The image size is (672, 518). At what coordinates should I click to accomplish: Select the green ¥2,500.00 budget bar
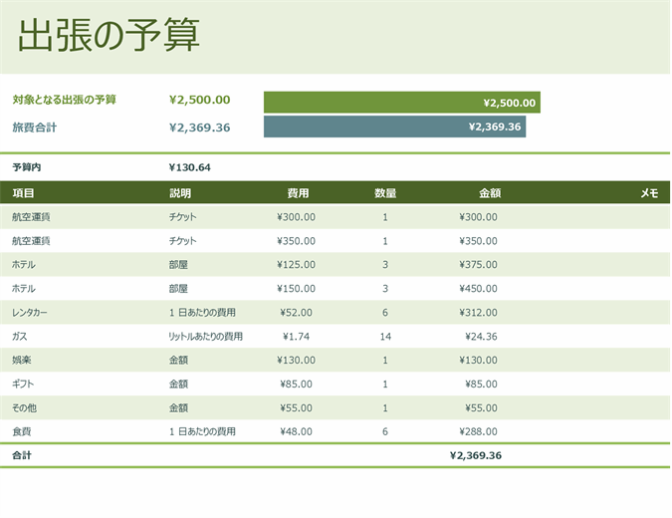coord(401,102)
